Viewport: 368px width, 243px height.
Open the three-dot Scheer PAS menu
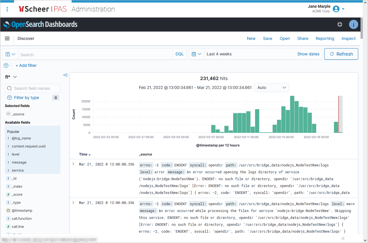7,9
